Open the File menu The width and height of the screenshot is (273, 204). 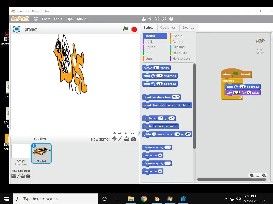coord(46,19)
